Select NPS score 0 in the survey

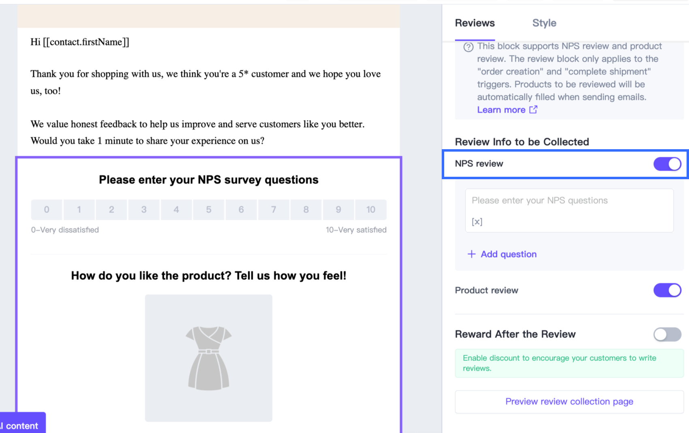47,210
